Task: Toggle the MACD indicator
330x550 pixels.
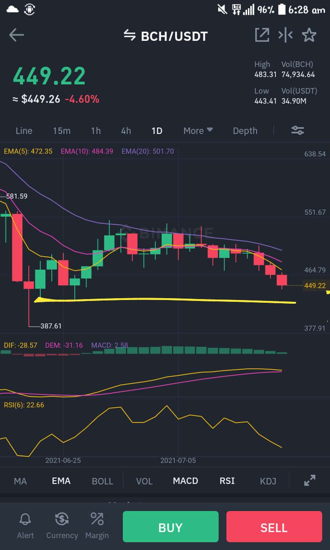Action: (x=185, y=481)
